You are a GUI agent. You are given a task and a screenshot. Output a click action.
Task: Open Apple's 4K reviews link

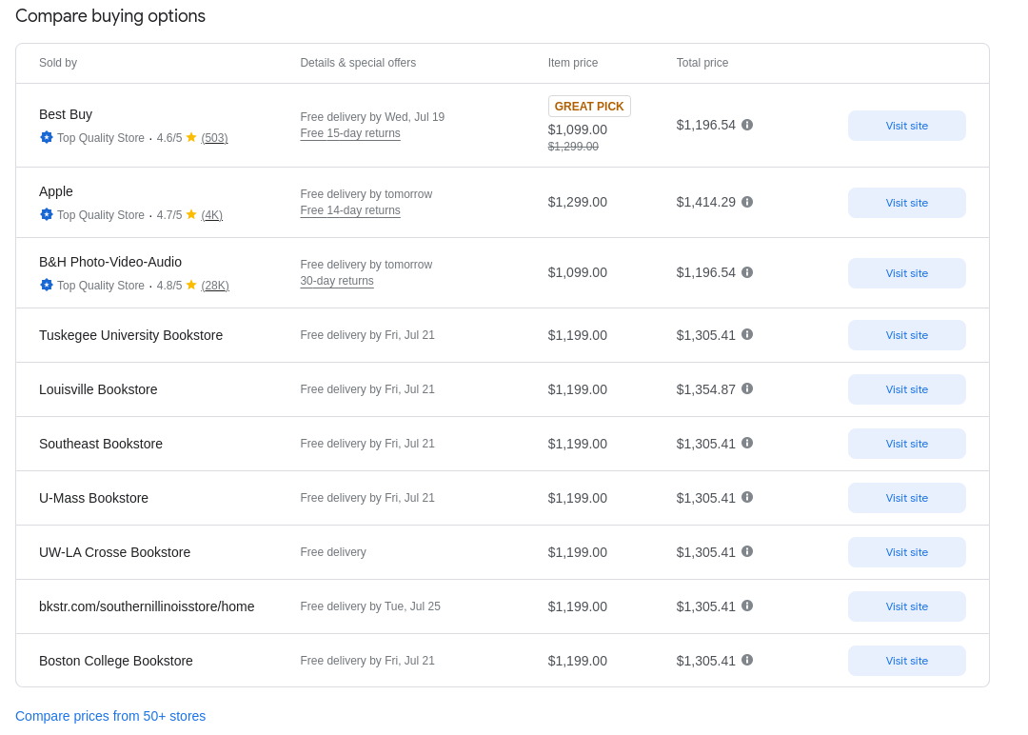211,215
